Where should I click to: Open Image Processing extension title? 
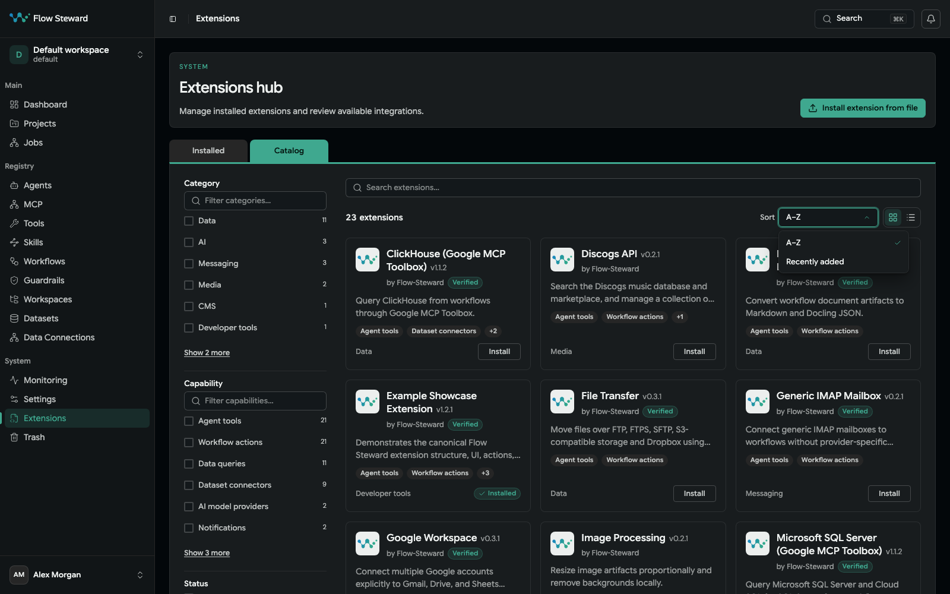pyautogui.click(x=623, y=538)
